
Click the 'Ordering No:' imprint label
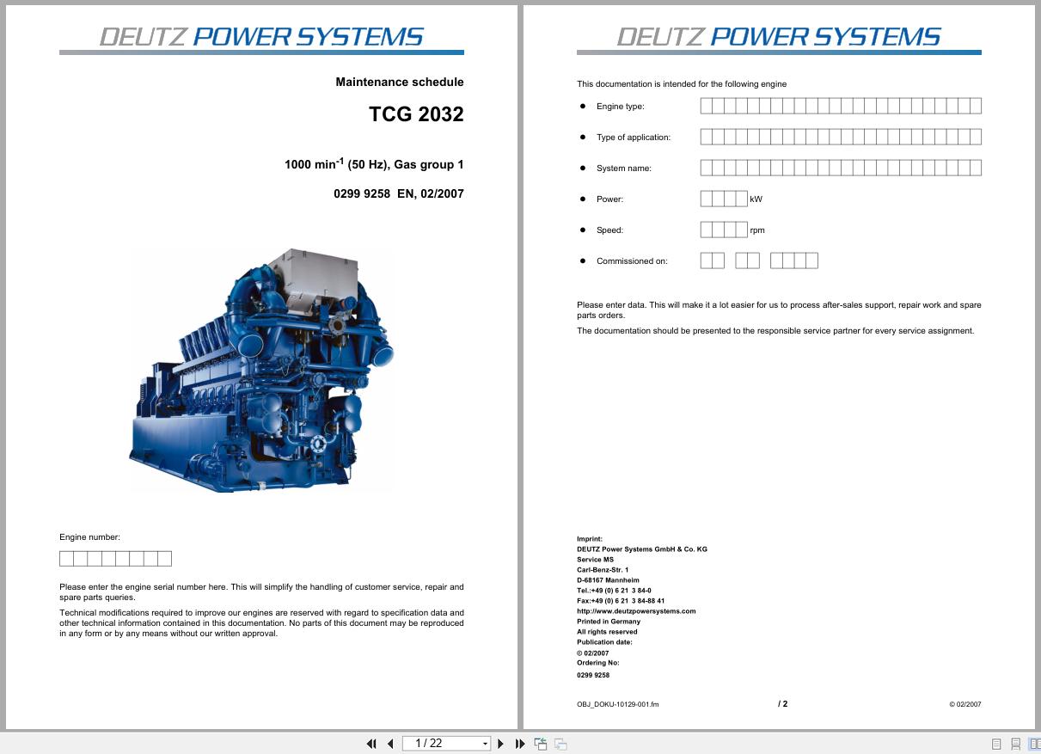tap(597, 663)
